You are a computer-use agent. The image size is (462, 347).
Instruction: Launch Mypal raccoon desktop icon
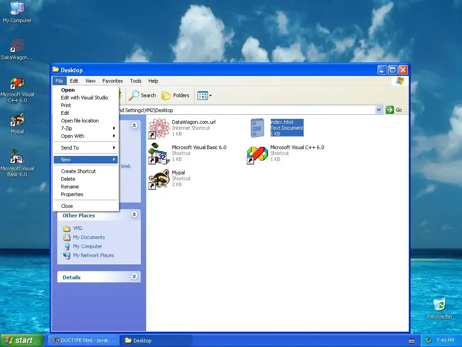tap(17, 124)
